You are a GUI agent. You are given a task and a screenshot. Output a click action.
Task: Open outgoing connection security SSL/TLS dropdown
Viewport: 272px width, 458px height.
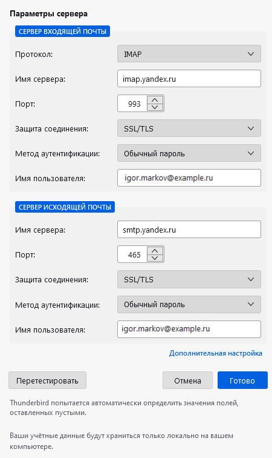coord(189,279)
